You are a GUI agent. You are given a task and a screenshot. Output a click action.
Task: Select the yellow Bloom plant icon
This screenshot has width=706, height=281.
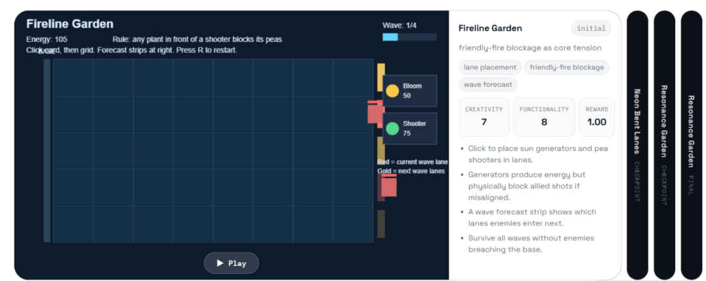(x=393, y=91)
